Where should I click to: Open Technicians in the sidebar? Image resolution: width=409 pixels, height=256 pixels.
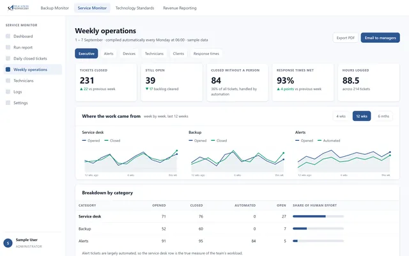click(x=33, y=81)
